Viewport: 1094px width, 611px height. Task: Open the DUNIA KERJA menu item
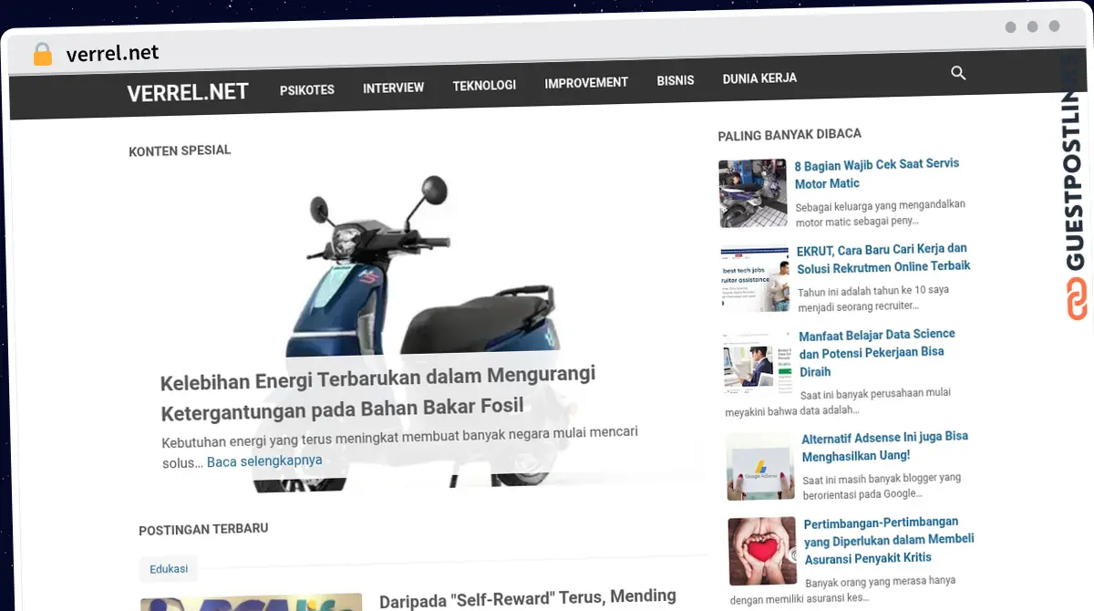click(759, 78)
